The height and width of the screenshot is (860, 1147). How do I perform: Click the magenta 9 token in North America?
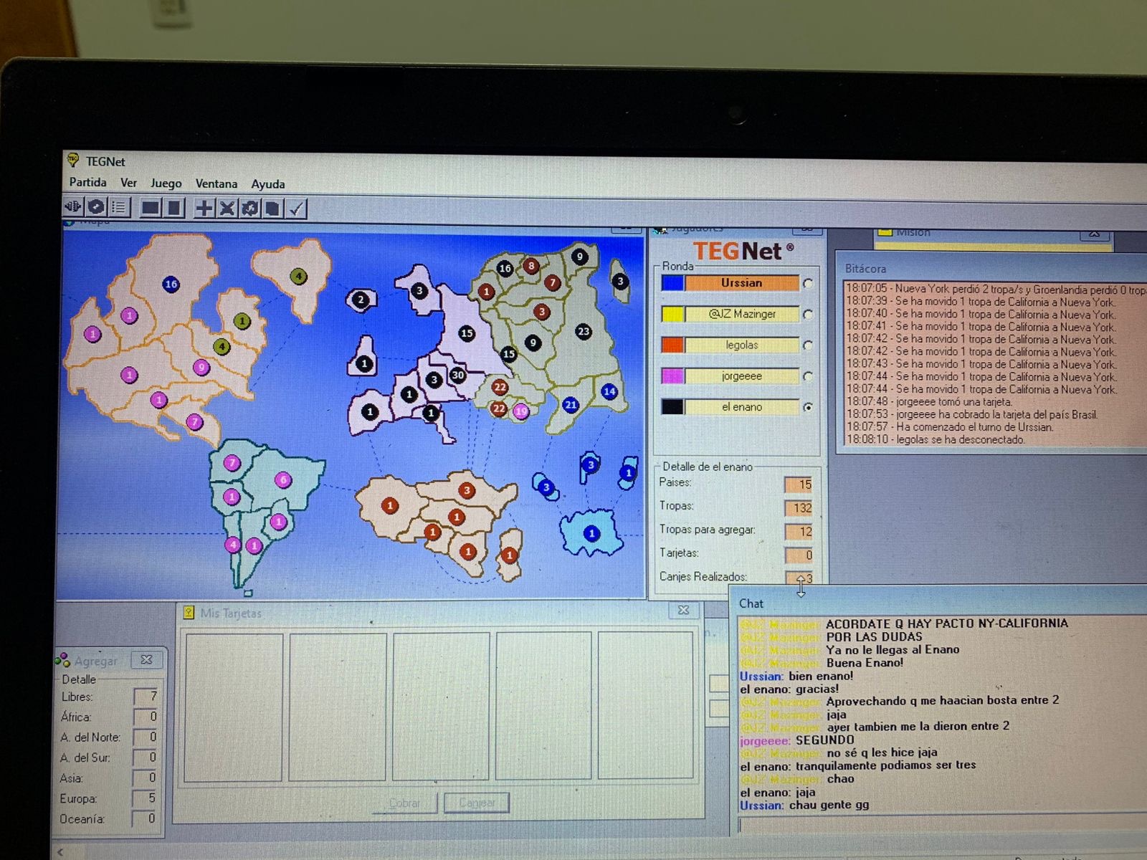tap(201, 368)
